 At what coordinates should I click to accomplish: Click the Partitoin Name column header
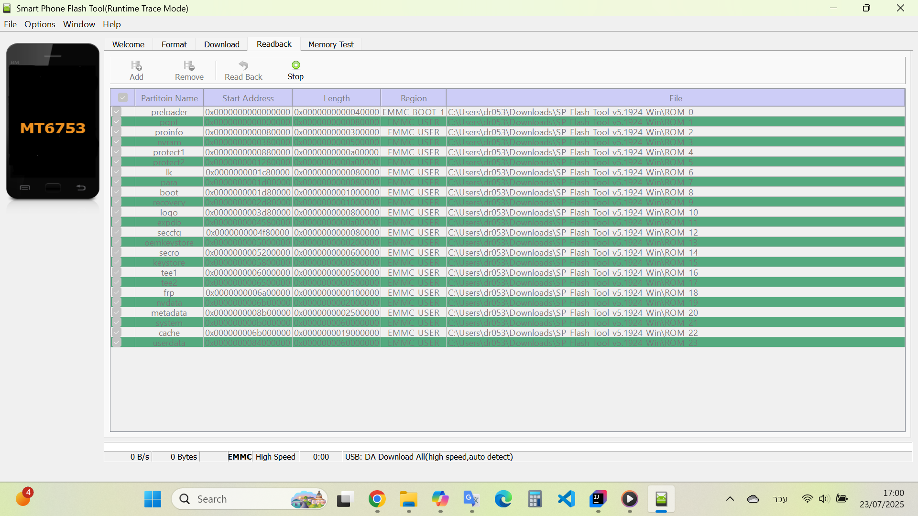[x=169, y=98]
